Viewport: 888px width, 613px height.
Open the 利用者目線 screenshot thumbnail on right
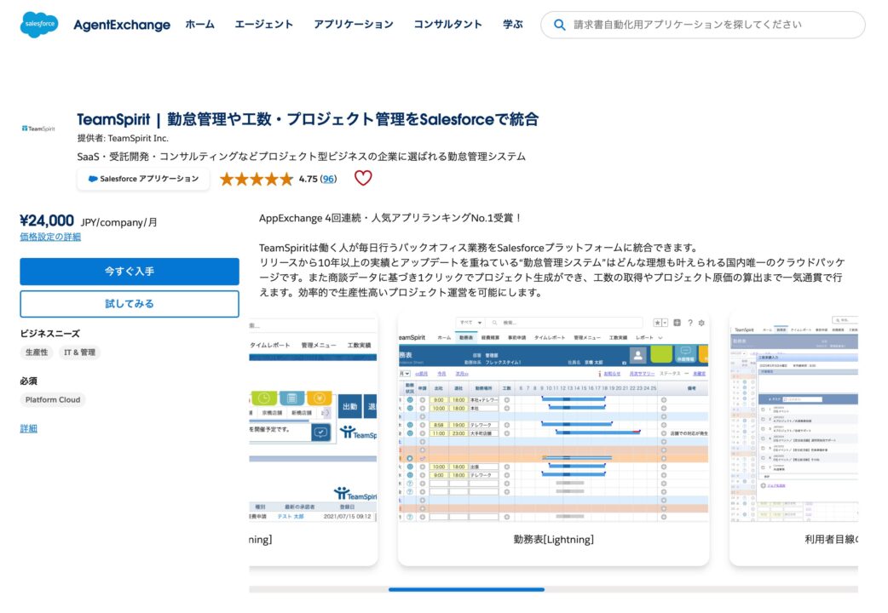pyautogui.click(x=794, y=438)
